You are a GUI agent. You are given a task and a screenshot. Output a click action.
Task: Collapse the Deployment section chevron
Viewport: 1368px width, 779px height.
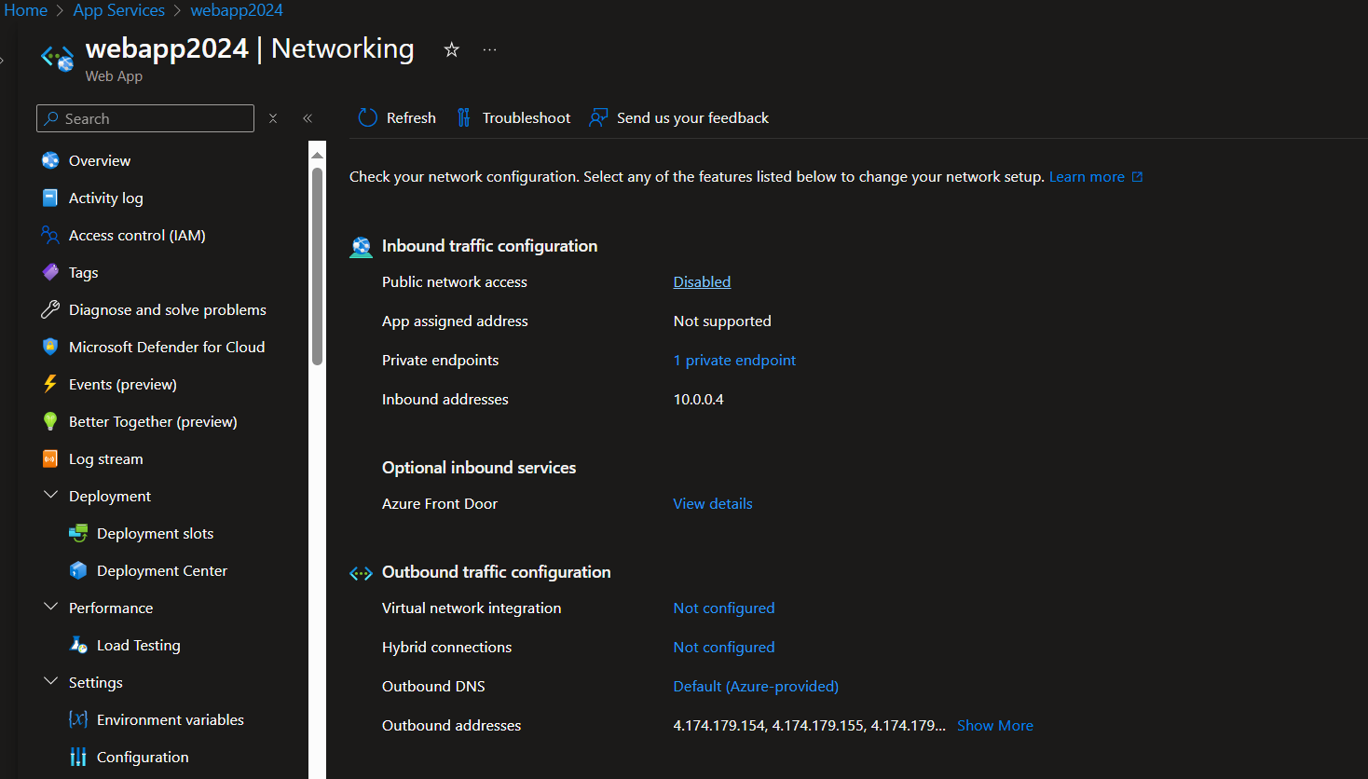(50, 495)
